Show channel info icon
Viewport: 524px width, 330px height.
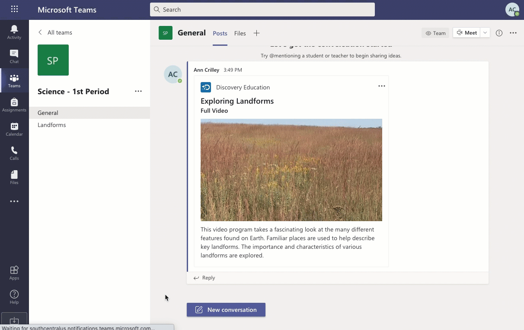(x=499, y=33)
